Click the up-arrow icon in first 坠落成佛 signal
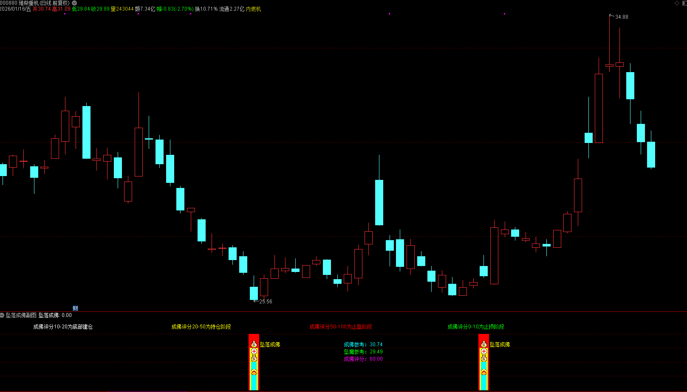The width and height of the screenshot is (687, 392). 254,372
